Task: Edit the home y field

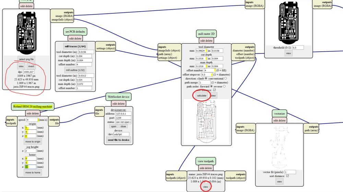Action: pos(31,163)
